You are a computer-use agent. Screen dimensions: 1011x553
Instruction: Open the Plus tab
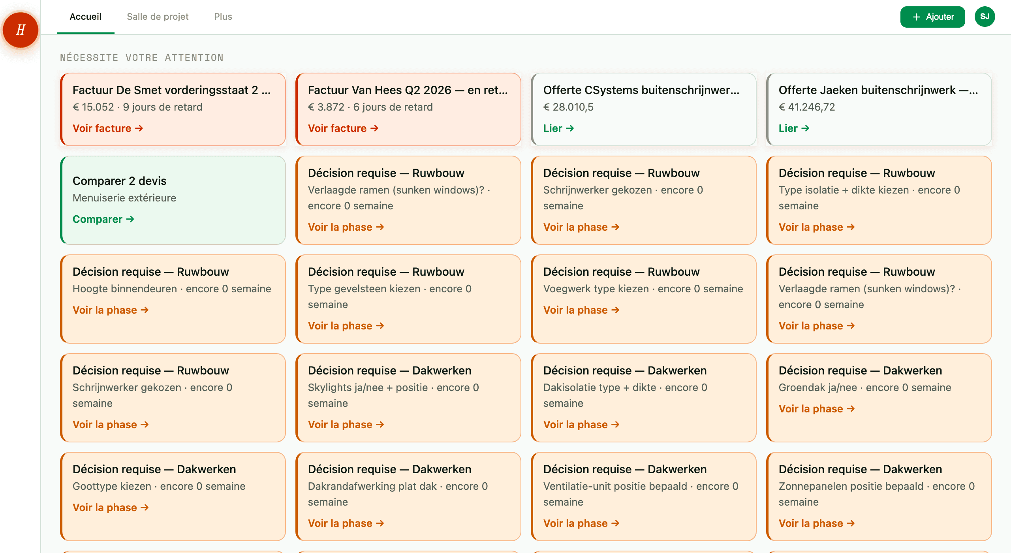(223, 17)
